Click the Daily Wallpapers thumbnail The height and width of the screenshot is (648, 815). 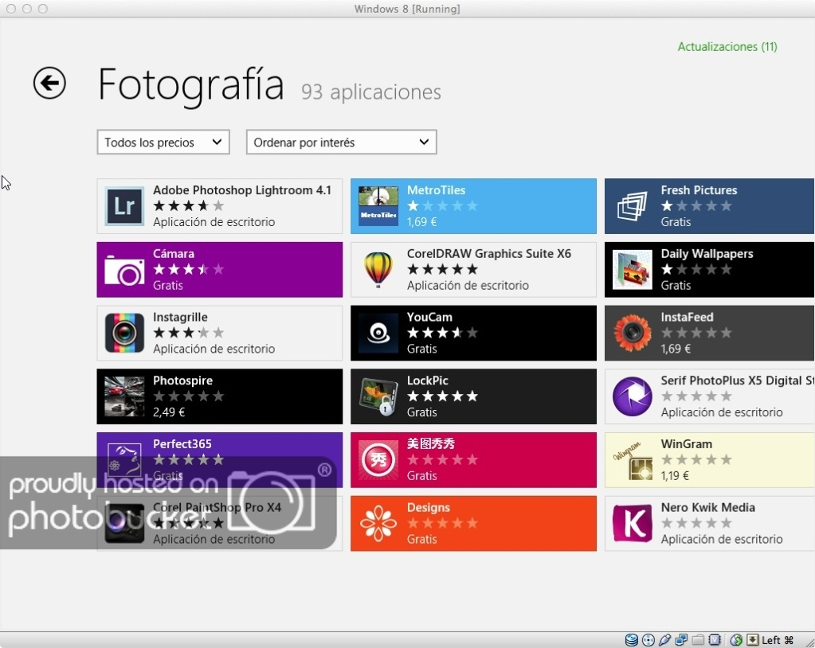632,270
